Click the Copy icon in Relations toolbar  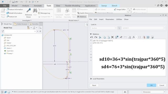click(x=104, y=37)
